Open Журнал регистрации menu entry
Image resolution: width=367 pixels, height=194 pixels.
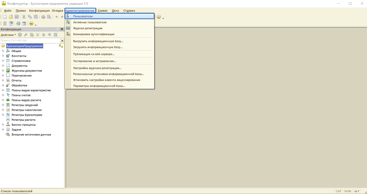[110, 28]
